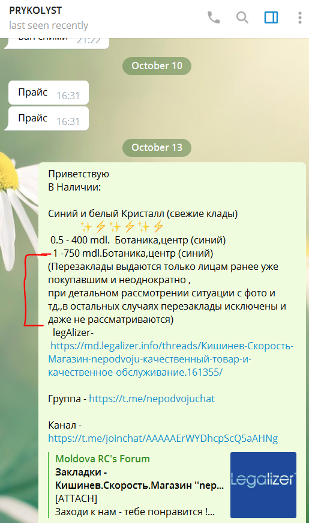
Task: Open the t.me/joinchat channel link
Action: (163, 438)
